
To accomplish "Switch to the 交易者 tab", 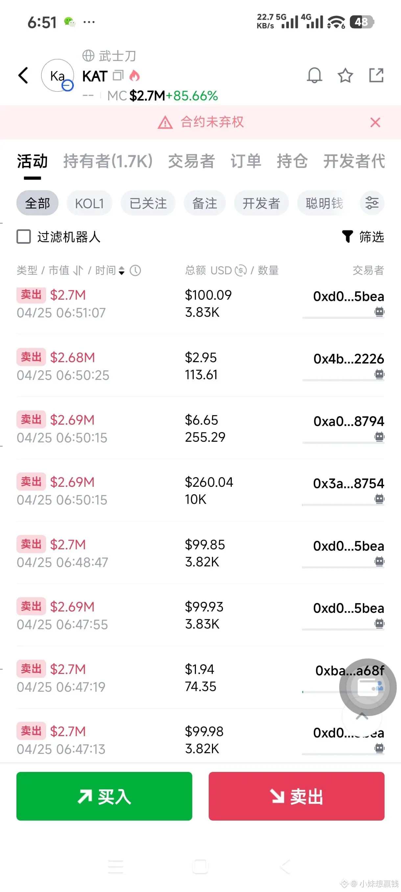I will (191, 161).
